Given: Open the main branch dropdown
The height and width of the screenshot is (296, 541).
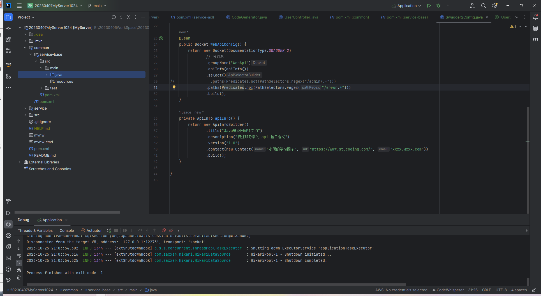Looking at the screenshot, I should (x=97, y=6).
